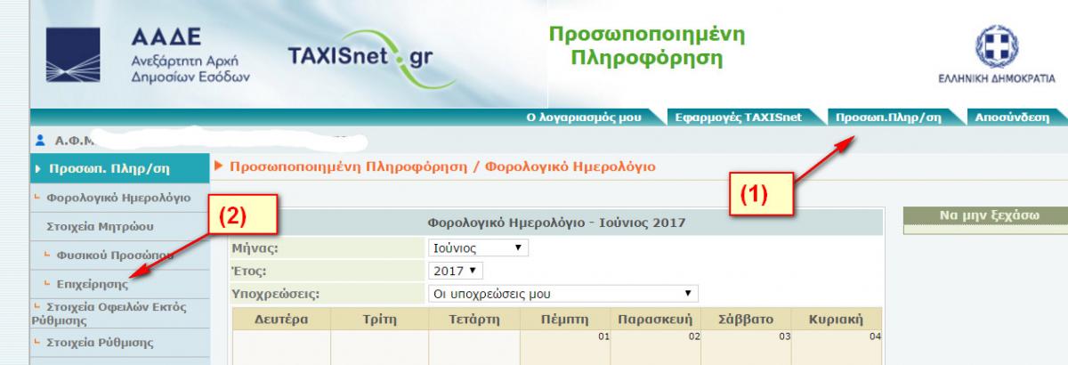Open the Μήνας dropdown showing Ιούνιος

(x=479, y=250)
